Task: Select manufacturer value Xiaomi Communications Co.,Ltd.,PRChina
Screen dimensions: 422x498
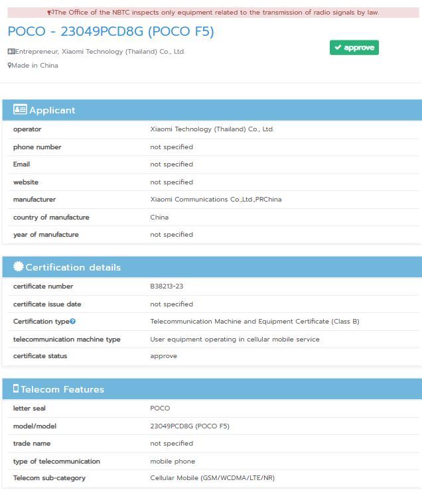Action: tap(216, 200)
